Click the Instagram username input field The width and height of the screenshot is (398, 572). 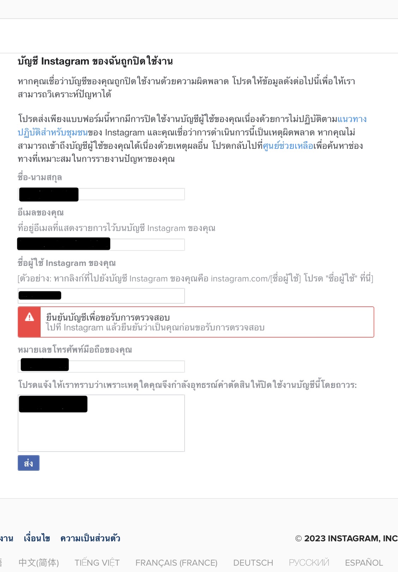pos(101,296)
